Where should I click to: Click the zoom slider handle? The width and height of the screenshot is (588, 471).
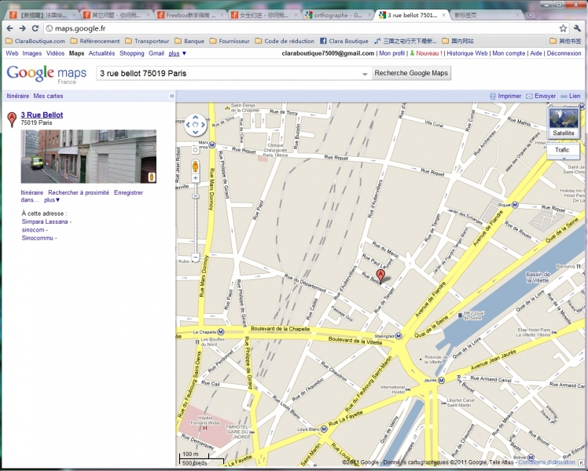196,196
